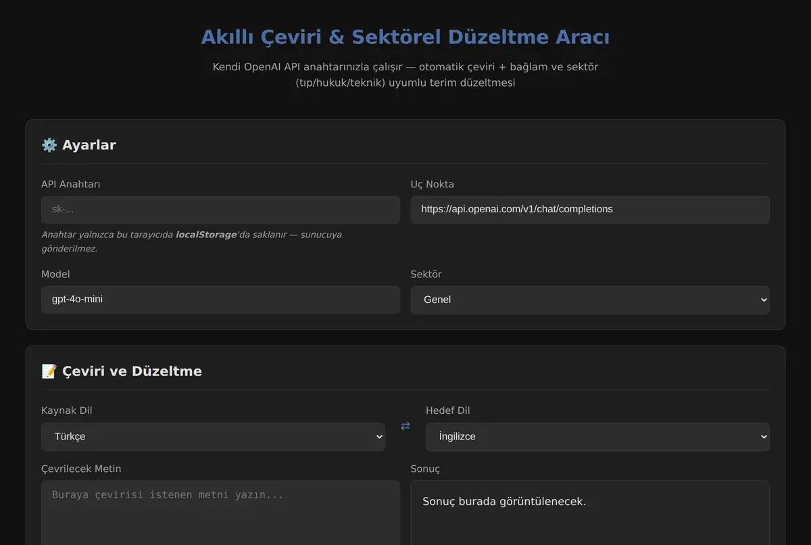The height and width of the screenshot is (545, 811).
Task: Click the memo icon beside Çeviri ve Düzeltme
Action: 49,371
